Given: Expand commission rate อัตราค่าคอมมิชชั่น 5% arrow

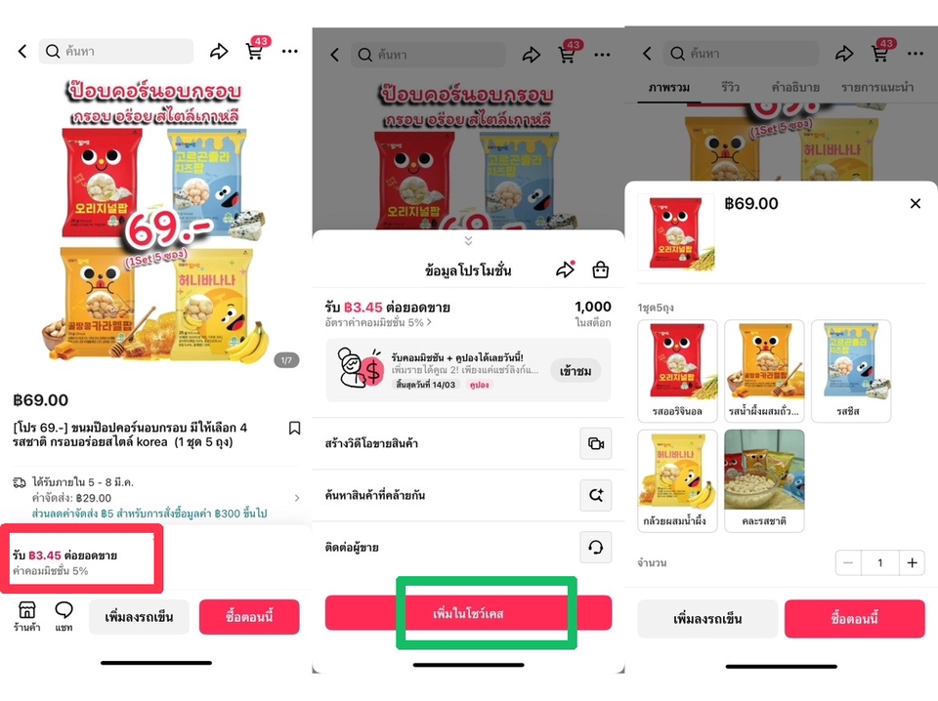Looking at the screenshot, I should click(378, 322).
